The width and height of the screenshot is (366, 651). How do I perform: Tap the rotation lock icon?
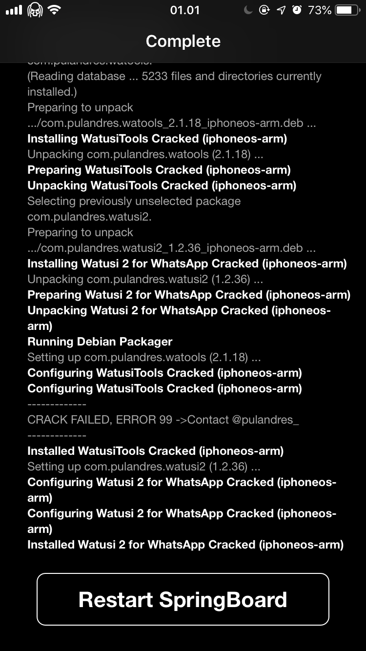(x=264, y=10)
